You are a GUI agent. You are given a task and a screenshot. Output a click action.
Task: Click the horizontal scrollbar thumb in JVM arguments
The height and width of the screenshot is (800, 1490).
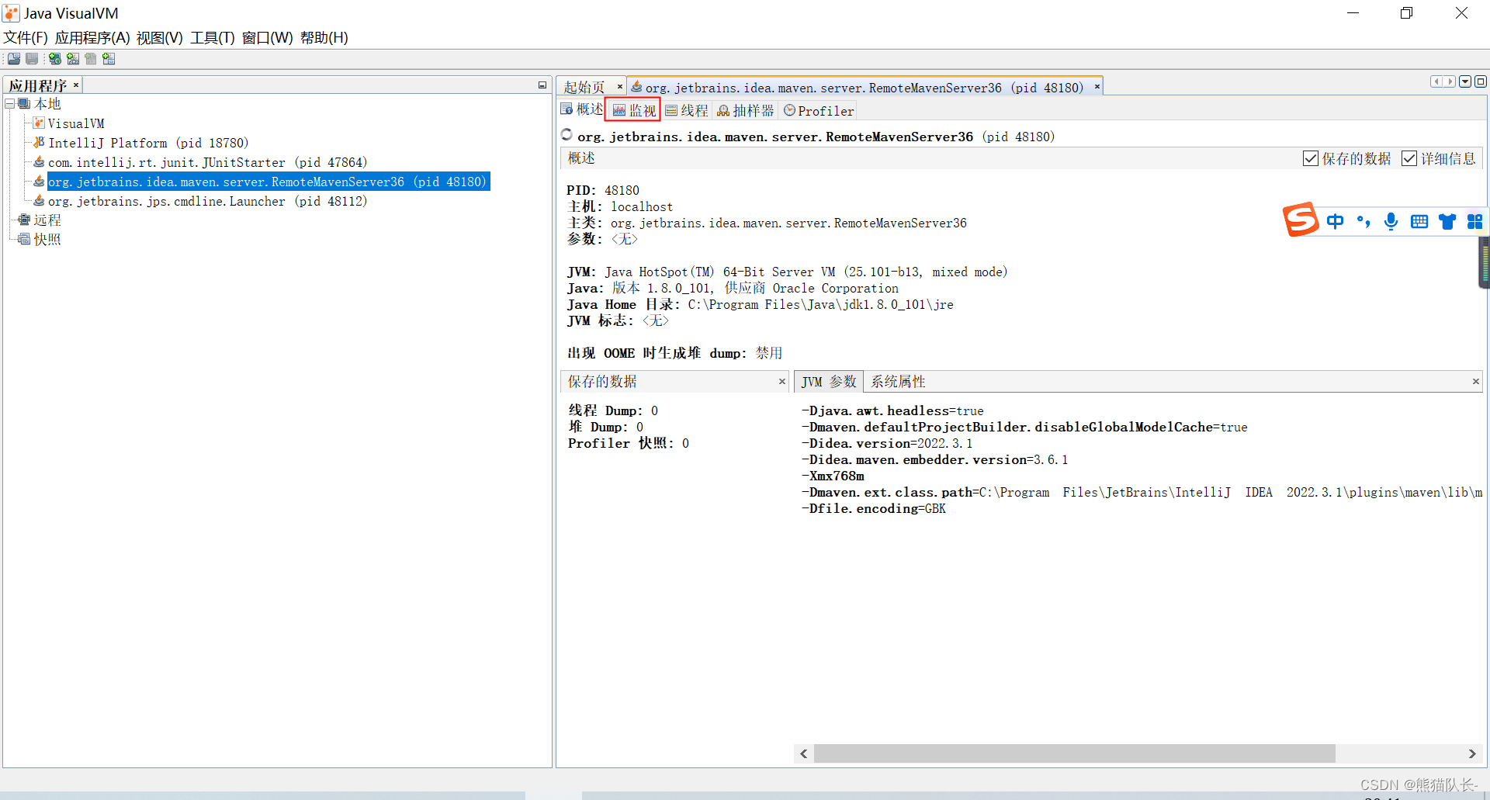[x=1074, y=753]
